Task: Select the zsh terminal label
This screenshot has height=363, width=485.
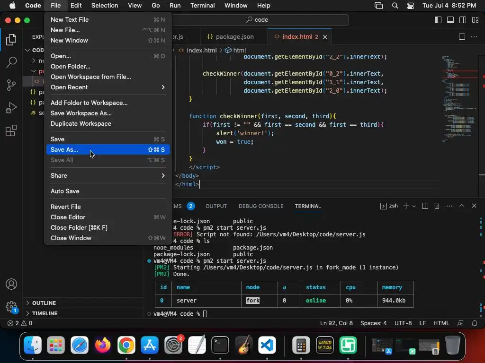Action: [x=389, y=206]
